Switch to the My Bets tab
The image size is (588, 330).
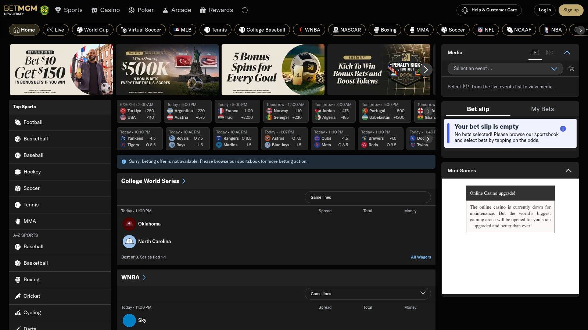point(542,109)
